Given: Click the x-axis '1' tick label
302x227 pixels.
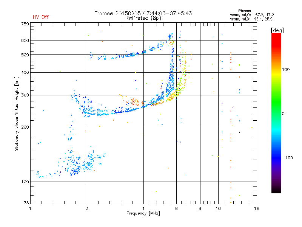Looking at the screenshot, I should click(30, 208).
